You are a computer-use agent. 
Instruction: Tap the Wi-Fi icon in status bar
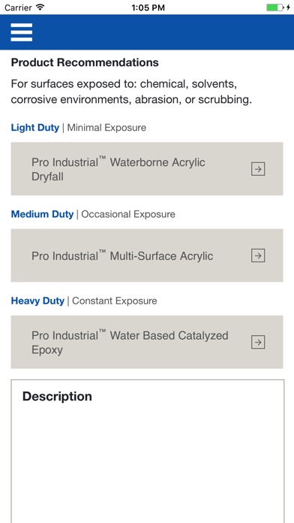pyautogui.click(x=40, y=8)
